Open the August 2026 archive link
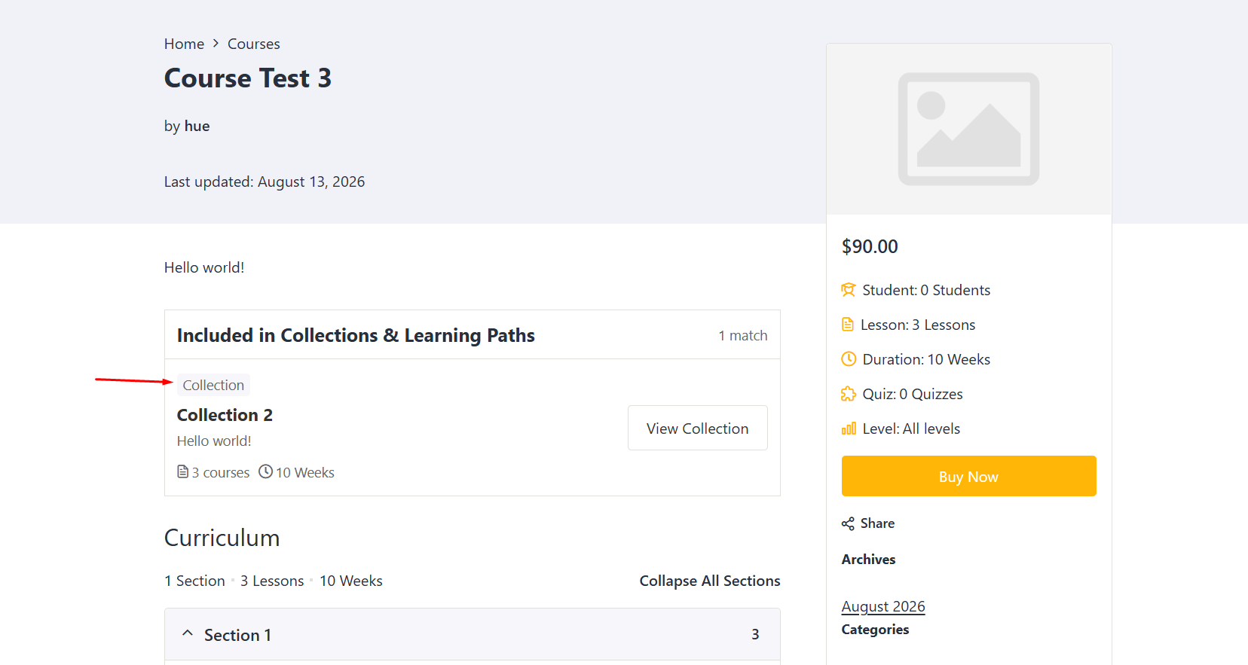This screenshot has height=665, width=1248. pyautogui.click(x=883, y=606)
